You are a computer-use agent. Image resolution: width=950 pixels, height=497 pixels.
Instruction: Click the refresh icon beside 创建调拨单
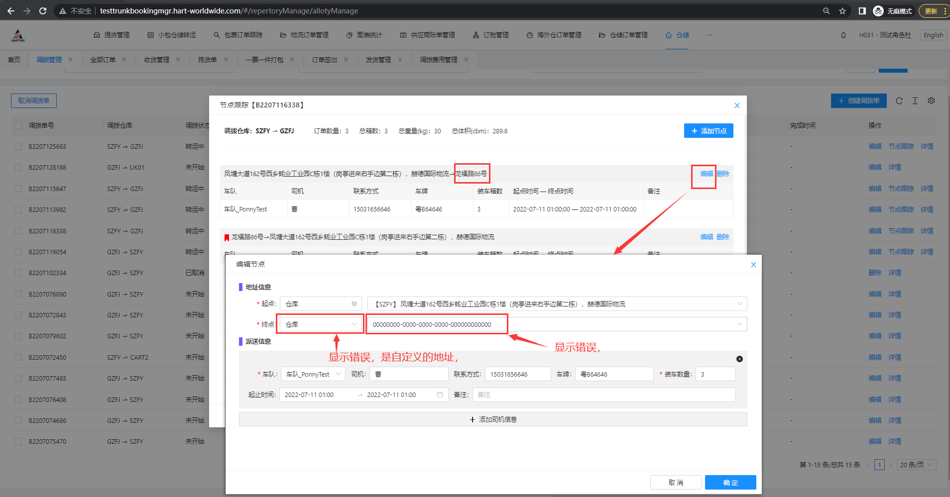[x=899, y=101]
